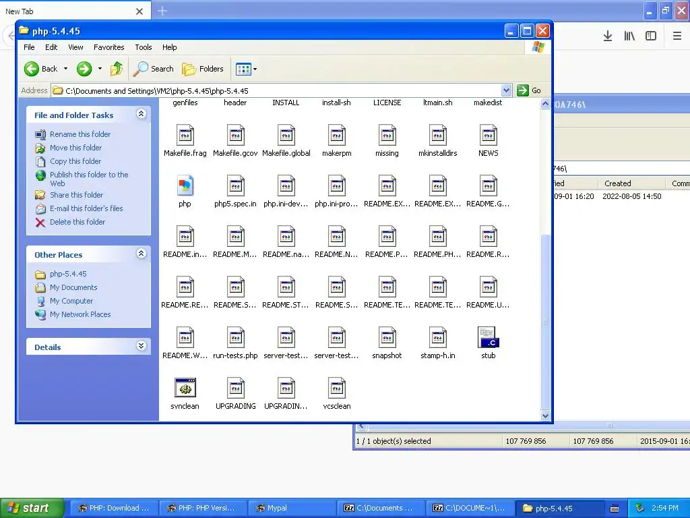Image resolution: width=690 pixels, height=518 pixels.
Task: Select the stamp-h.in file
Action: pos(438,343)
